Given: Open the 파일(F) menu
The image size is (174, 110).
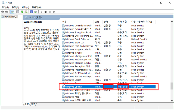Looking at the screenshot, I should coord(5,7).
